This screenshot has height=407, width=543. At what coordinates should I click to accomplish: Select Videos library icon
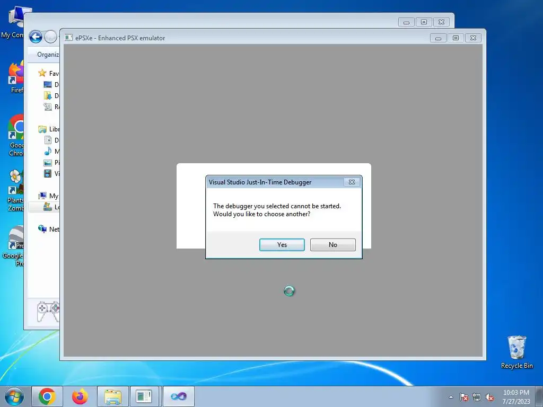tap(48, 173)
